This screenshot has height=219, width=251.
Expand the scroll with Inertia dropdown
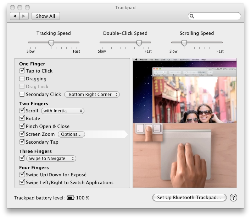[63, 111]
